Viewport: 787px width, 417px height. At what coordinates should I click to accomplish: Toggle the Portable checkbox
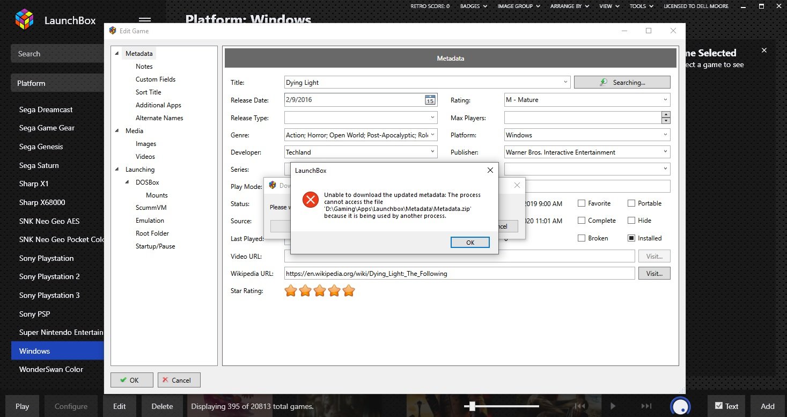click(631, 203)
